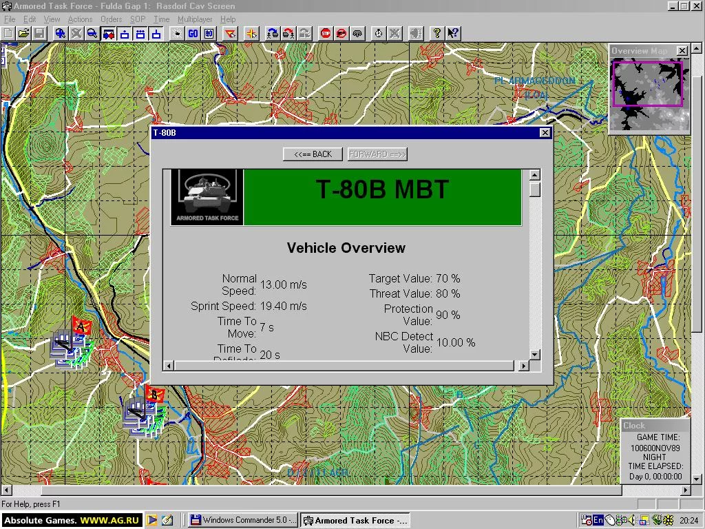
Task: Click the explosion burst toolbar icon
Action: (177, 33)
